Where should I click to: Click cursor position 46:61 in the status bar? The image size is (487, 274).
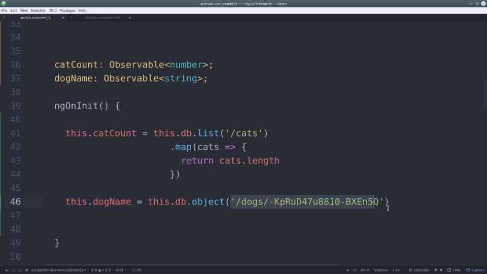(119, 270)
